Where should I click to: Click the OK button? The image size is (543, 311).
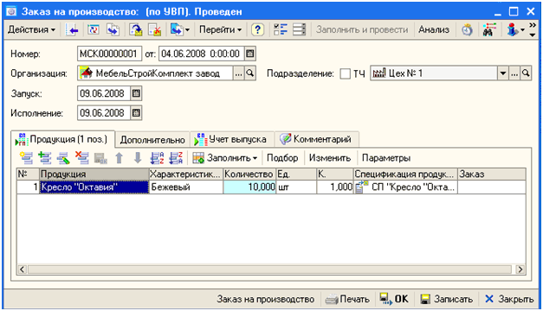pos(394,299)
